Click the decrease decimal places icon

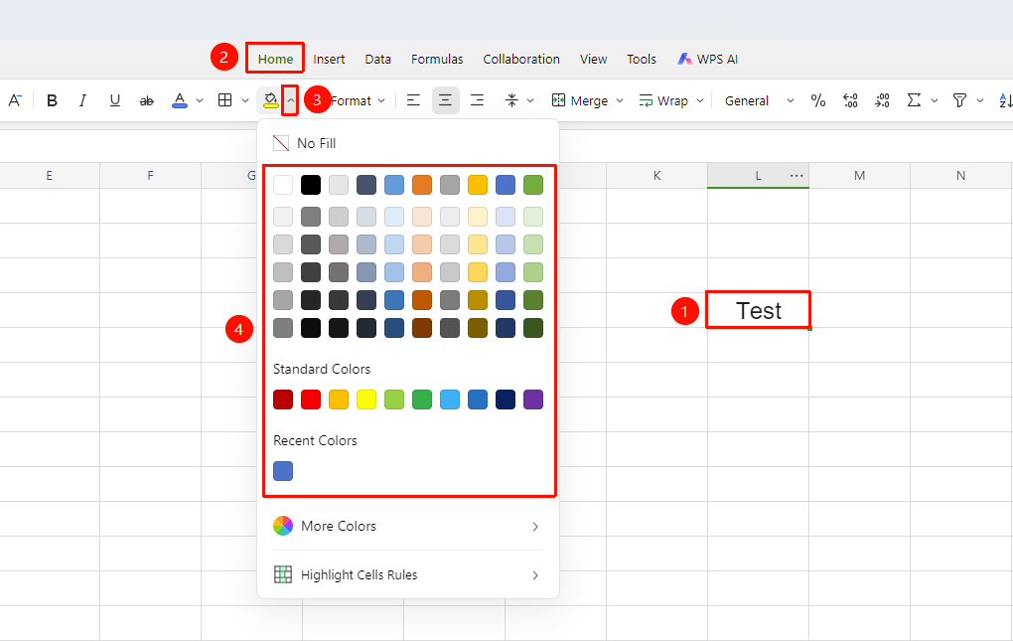click(x=882, y=100)
